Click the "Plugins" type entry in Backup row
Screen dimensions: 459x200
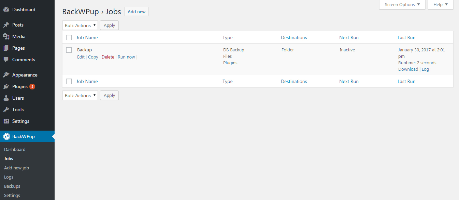click(x=230, y=63)
